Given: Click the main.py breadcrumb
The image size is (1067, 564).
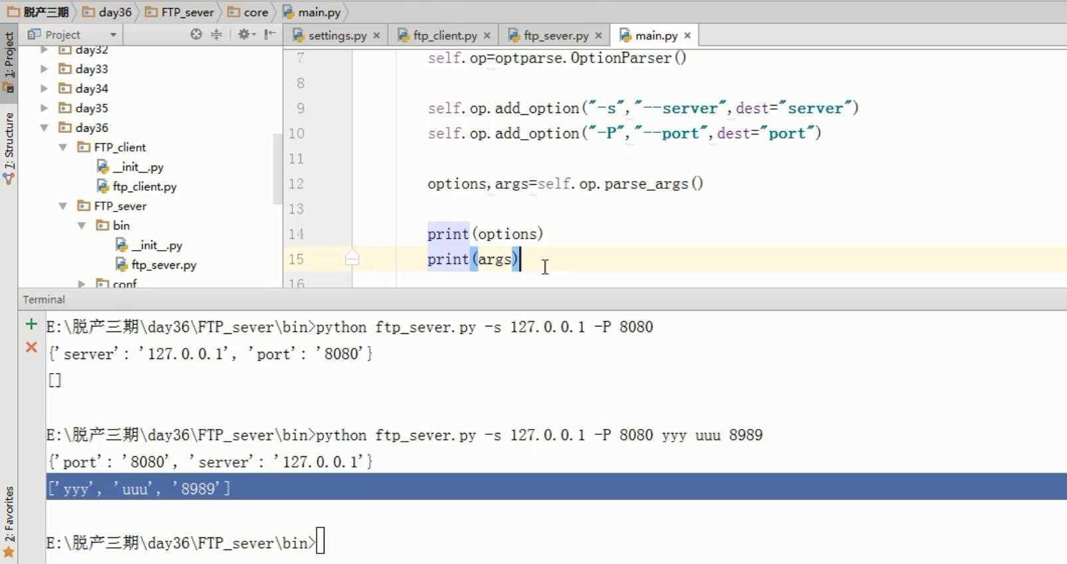Looking at the screenshot, I should point(312,12).
